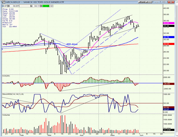The width and height of the screenshot is (178, 137).
Task: Click the high price field showing 34.87
Action: 13,6
